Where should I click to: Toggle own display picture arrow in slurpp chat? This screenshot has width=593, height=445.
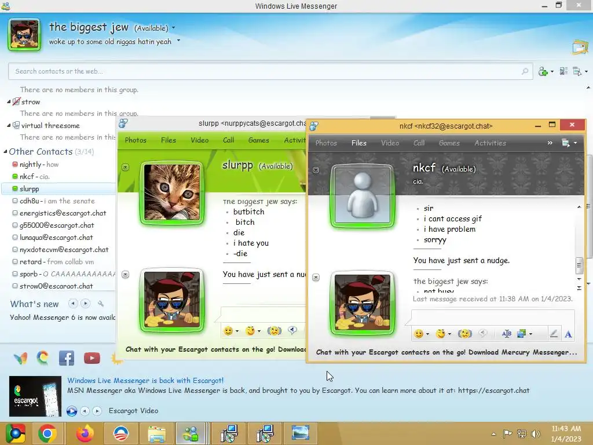pos(125,274)
